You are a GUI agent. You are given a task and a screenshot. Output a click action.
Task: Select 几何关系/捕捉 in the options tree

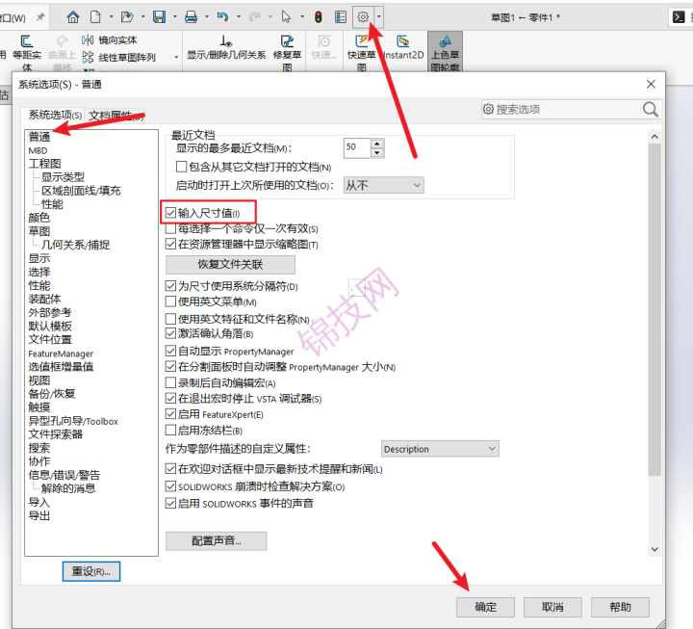[75, 245]
